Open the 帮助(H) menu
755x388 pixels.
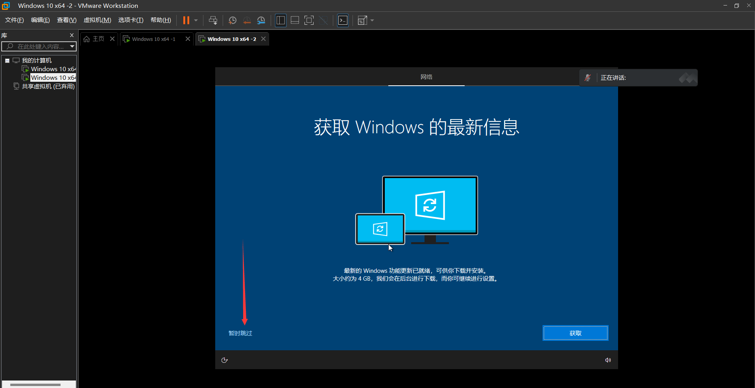[161, 20]
